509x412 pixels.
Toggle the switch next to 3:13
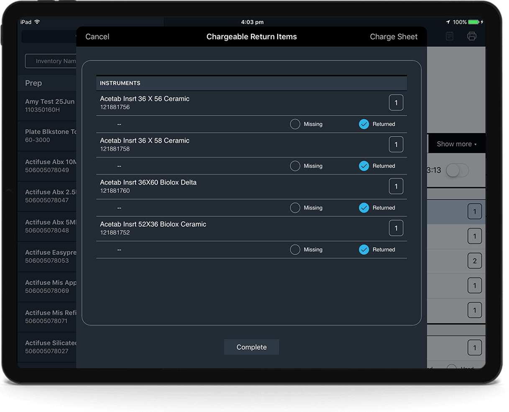click(x=457, y=170)
